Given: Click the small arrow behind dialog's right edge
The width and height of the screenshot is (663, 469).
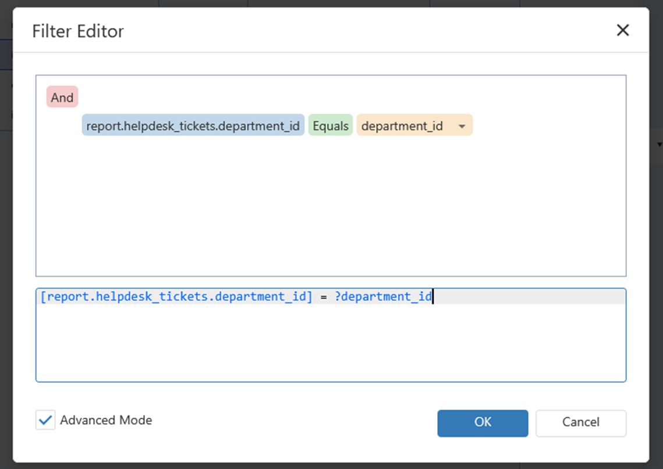Looking at the screenshot, I should point(659,144).
